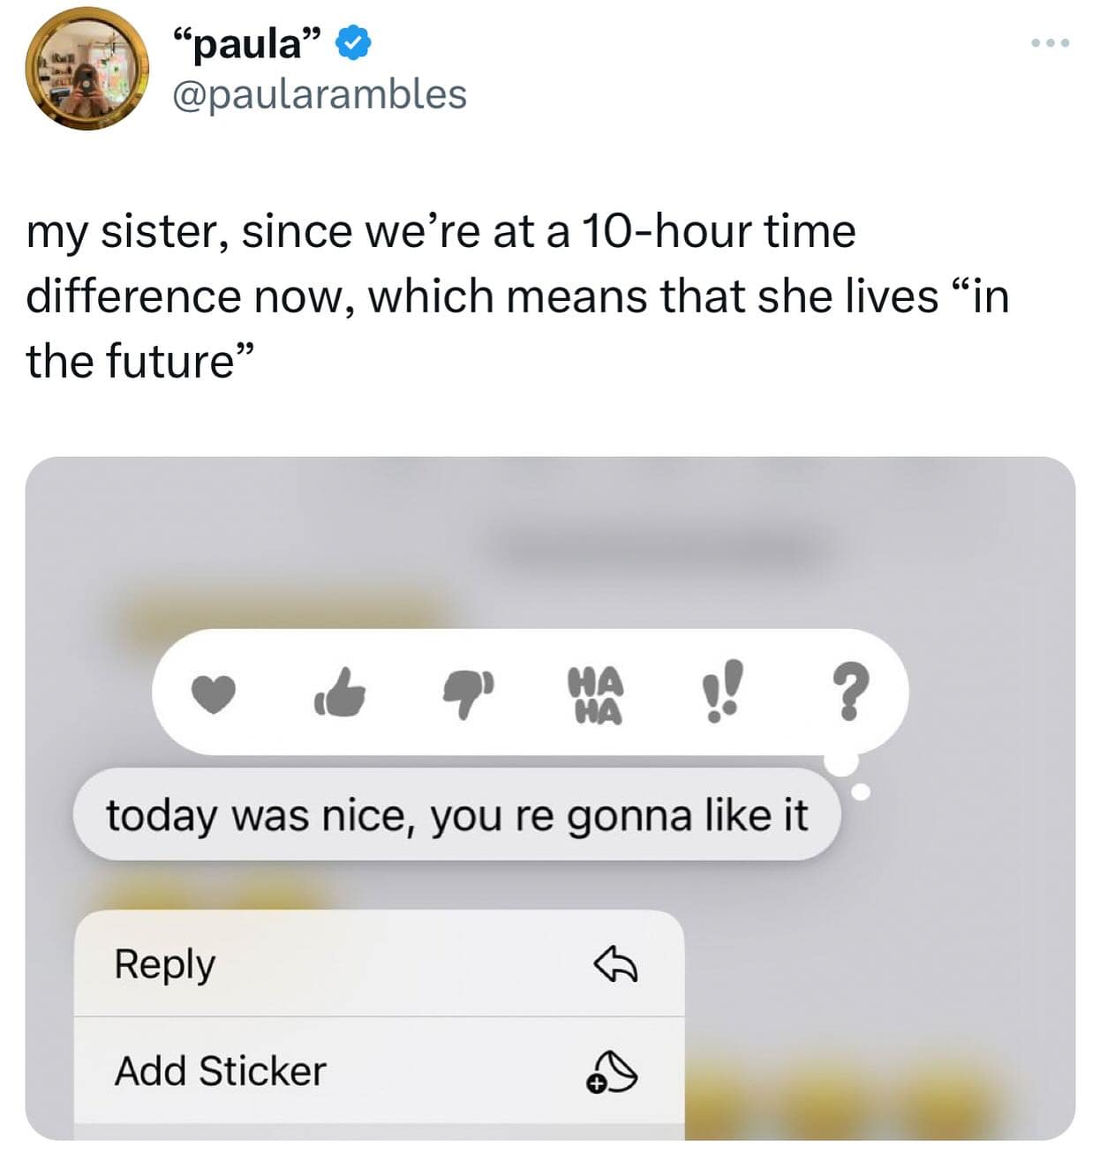Click the display name "paula"
1100x1161 pixels.
pos(246,43)
